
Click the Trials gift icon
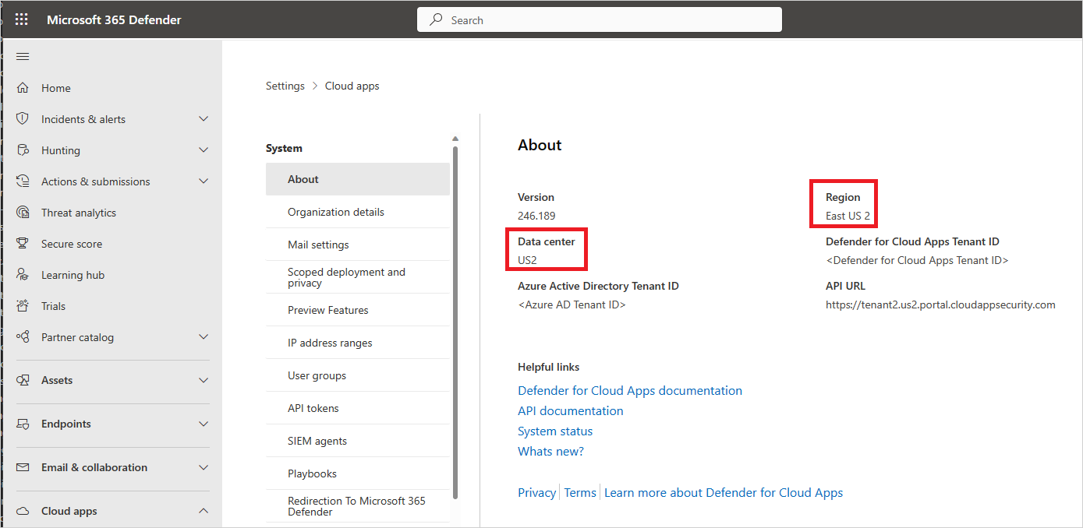[23, 306]
